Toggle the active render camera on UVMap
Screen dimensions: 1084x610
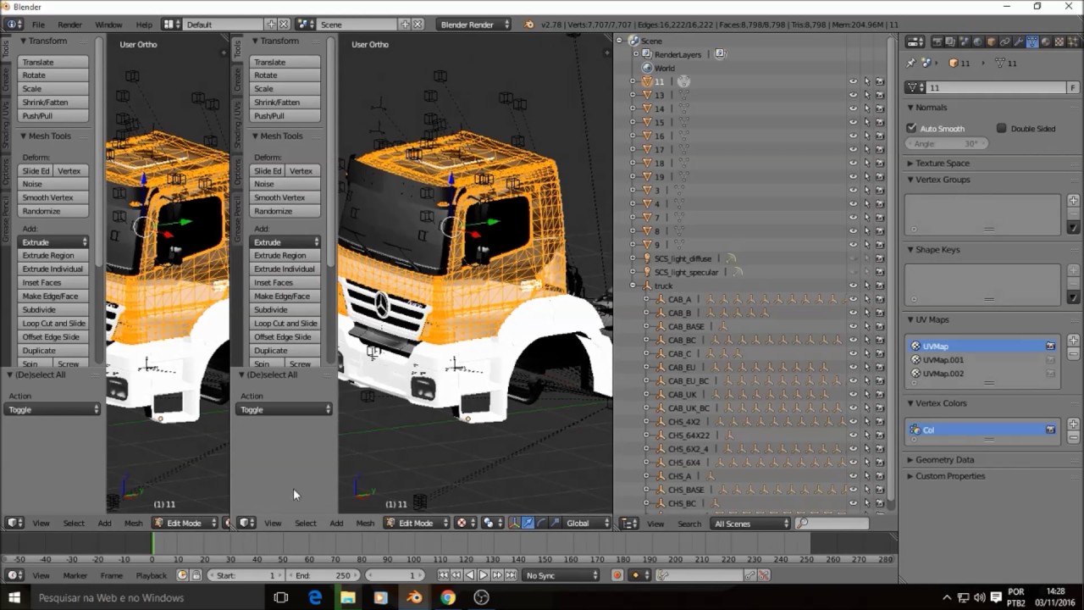1050,346
